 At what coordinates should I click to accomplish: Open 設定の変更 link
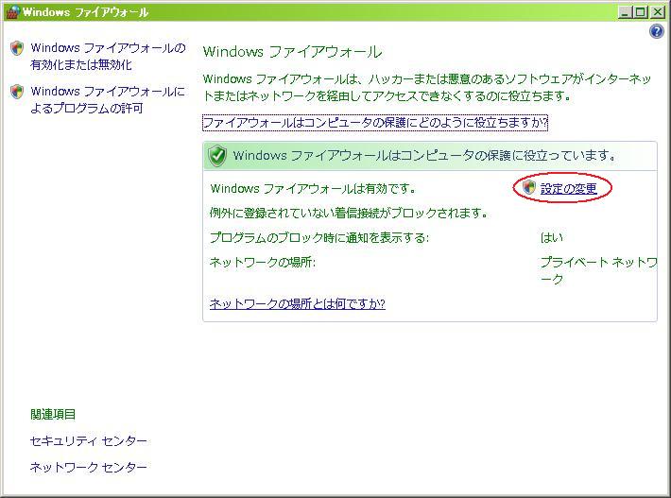click(x=568, y=188)
